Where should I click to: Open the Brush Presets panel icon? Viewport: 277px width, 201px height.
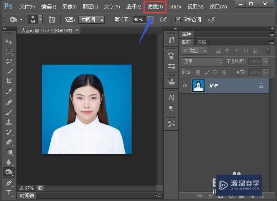pyautogui.click(x=171, y=66)
